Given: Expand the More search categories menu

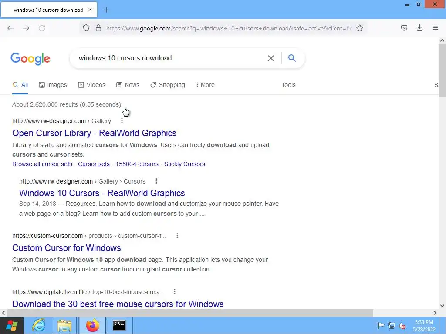Looking at the screenshot, I should [205, 85].
